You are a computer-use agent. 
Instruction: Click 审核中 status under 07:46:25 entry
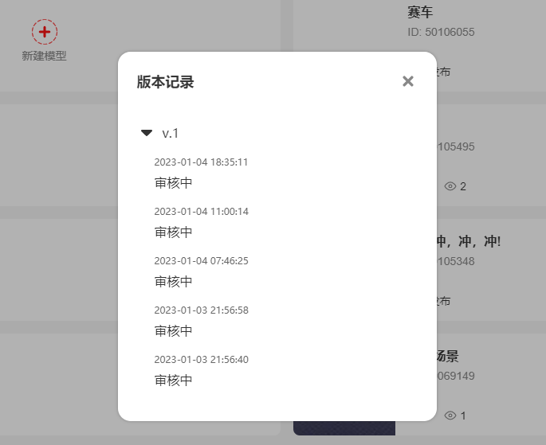click(174, 282)
